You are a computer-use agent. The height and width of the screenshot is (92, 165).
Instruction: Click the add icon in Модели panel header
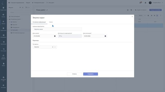click(20, 7)
